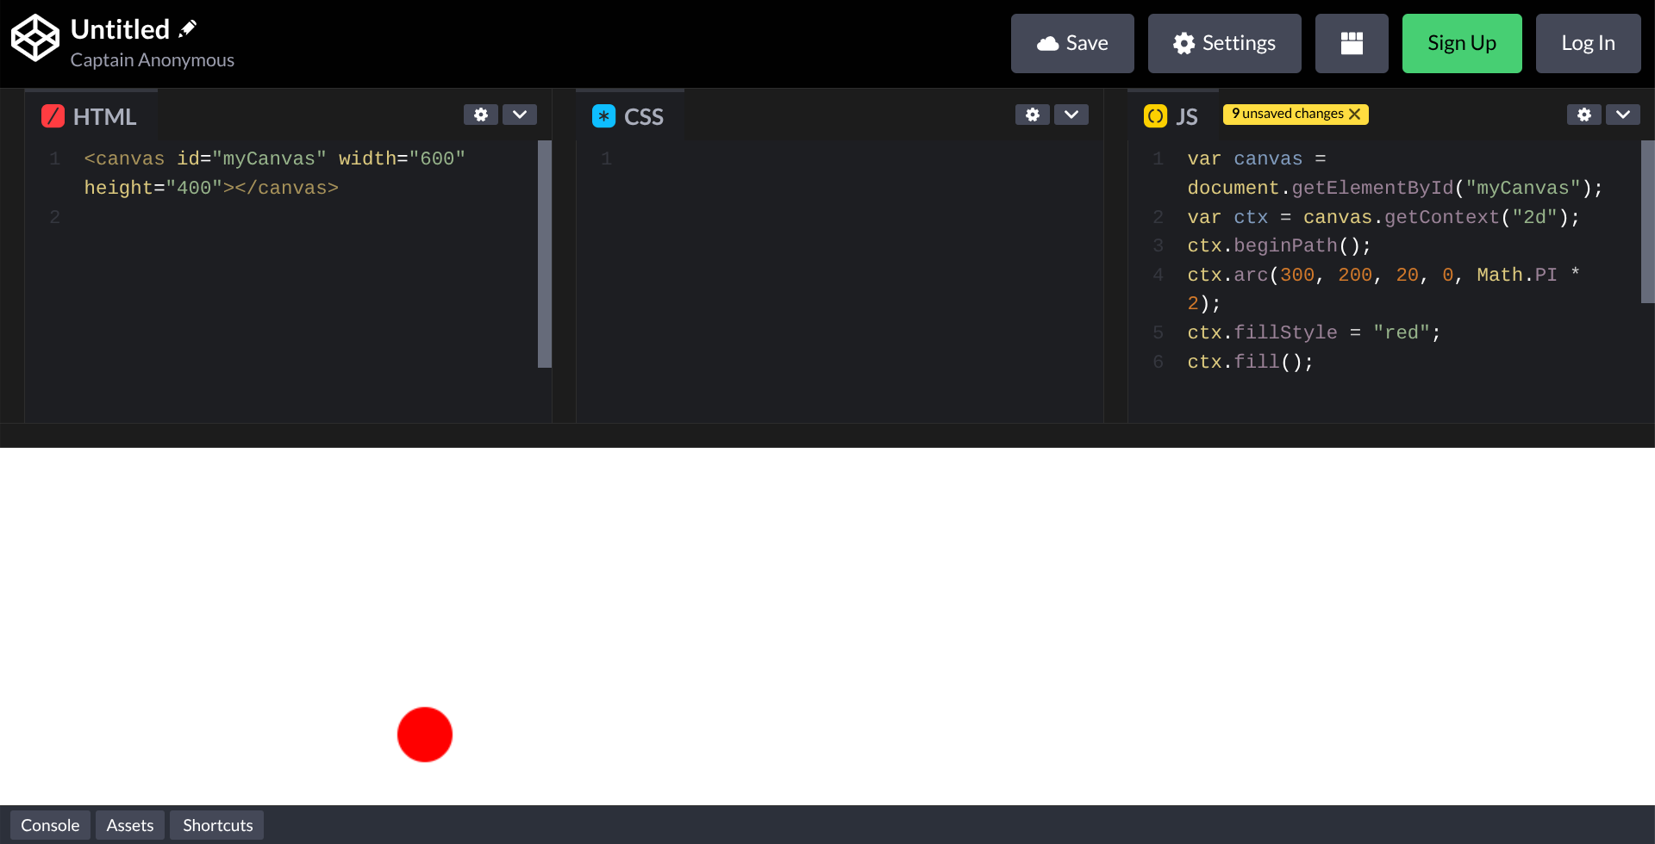Click the JS panel icon
The height and width of the screenshot is (844, 1655).
tap(1155, 116)
